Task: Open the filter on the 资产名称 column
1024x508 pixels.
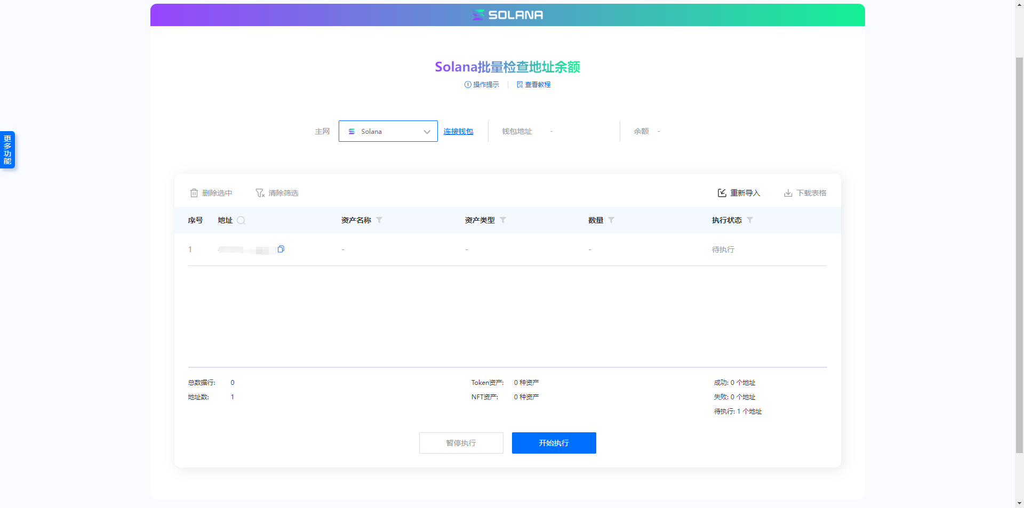Action: (379, 220)
